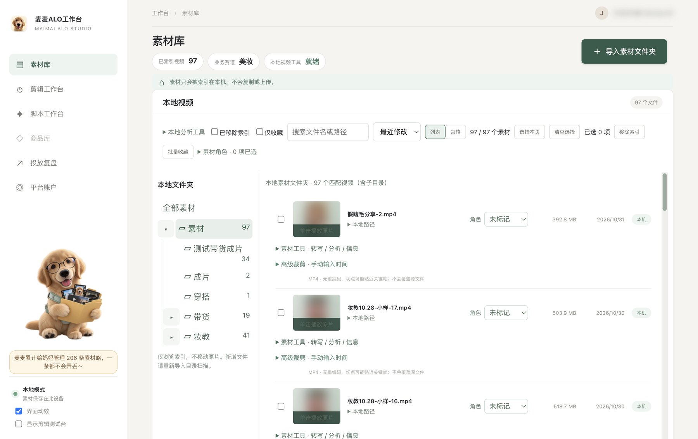Click the plus icon on 导入素材文件夹
The height and width of the screenshot is (439, 698).
coord(597,51)
